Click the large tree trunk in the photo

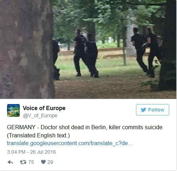27,49
